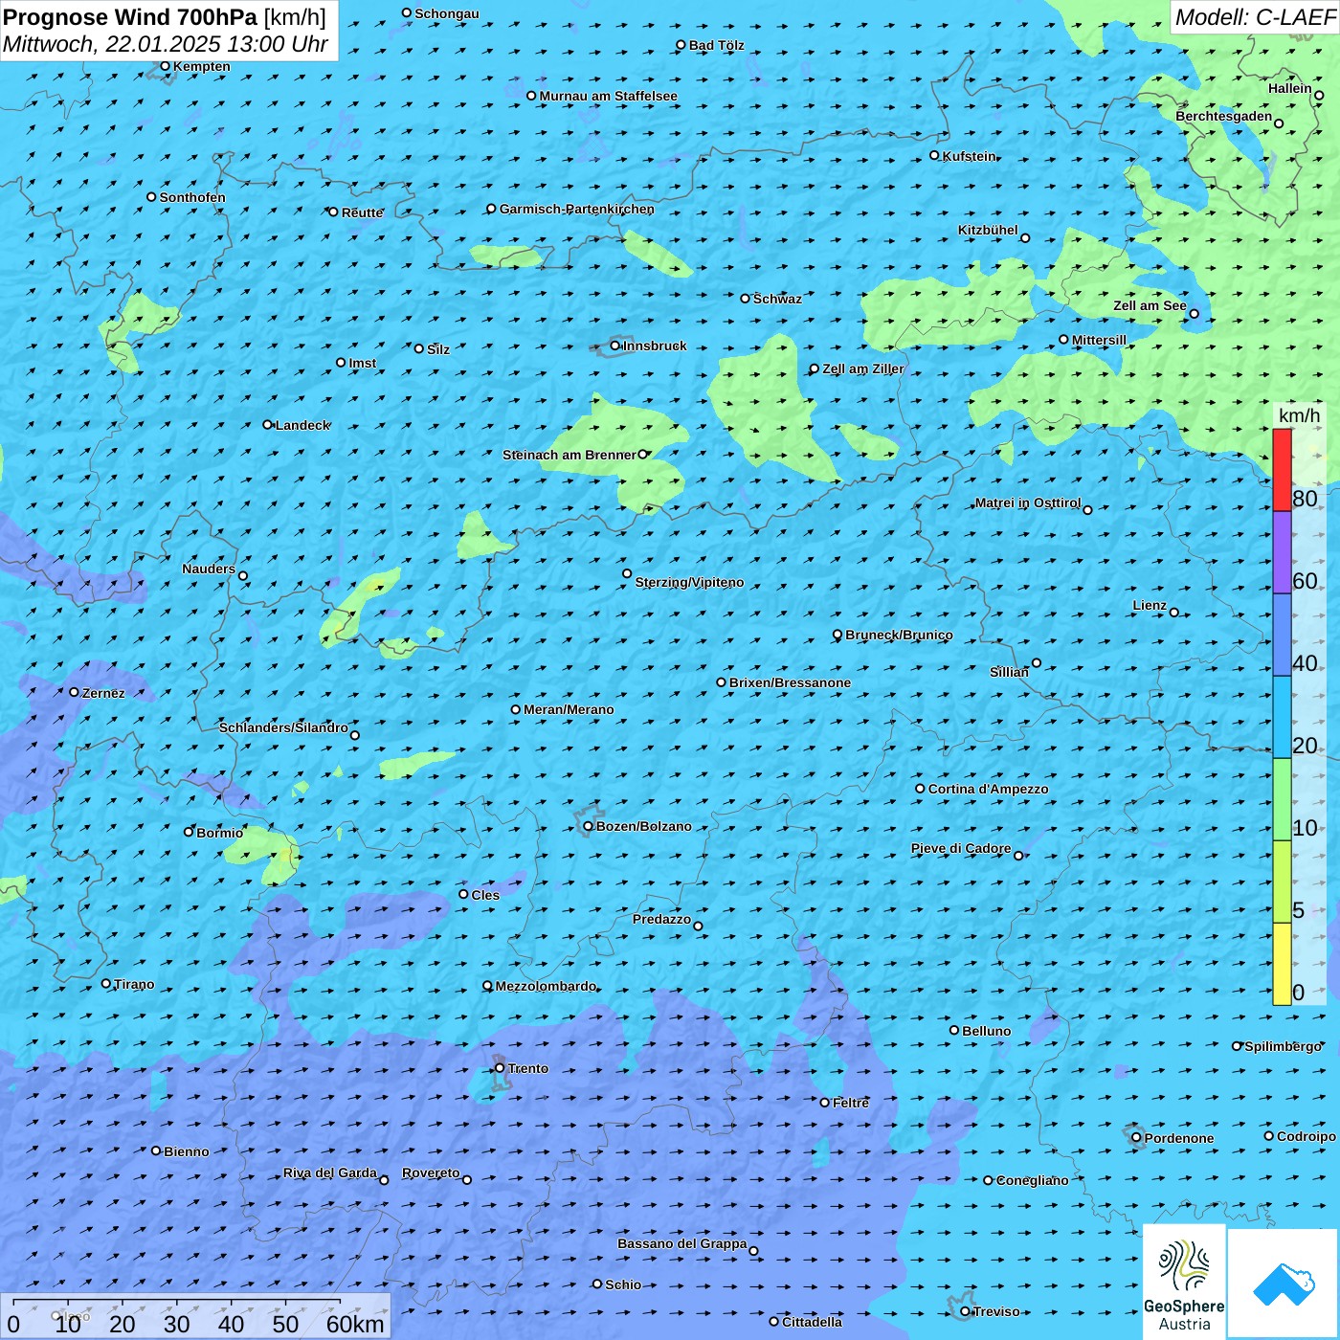Pick the dark green legend segment
Image resolution: width=1340 pixels, height=1340 pixels.
click(1282, 799)
